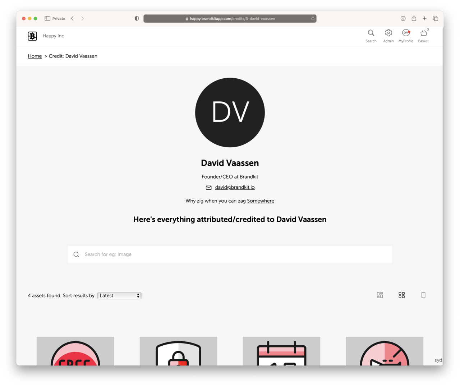460x387 pixels.
Task: Open the Safari downloads icon
Action: click(x=403, y=18)
